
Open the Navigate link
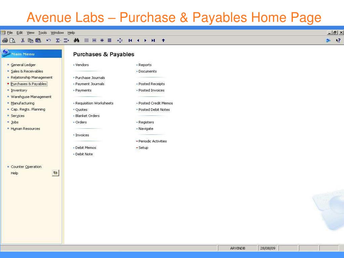(x=146, y=129)
